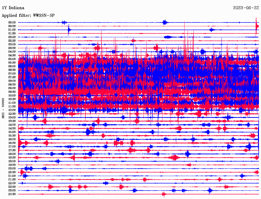Viewport: 261px width, 199px height.
Task: Select the 12:30 time label
Action: [12, 114]
